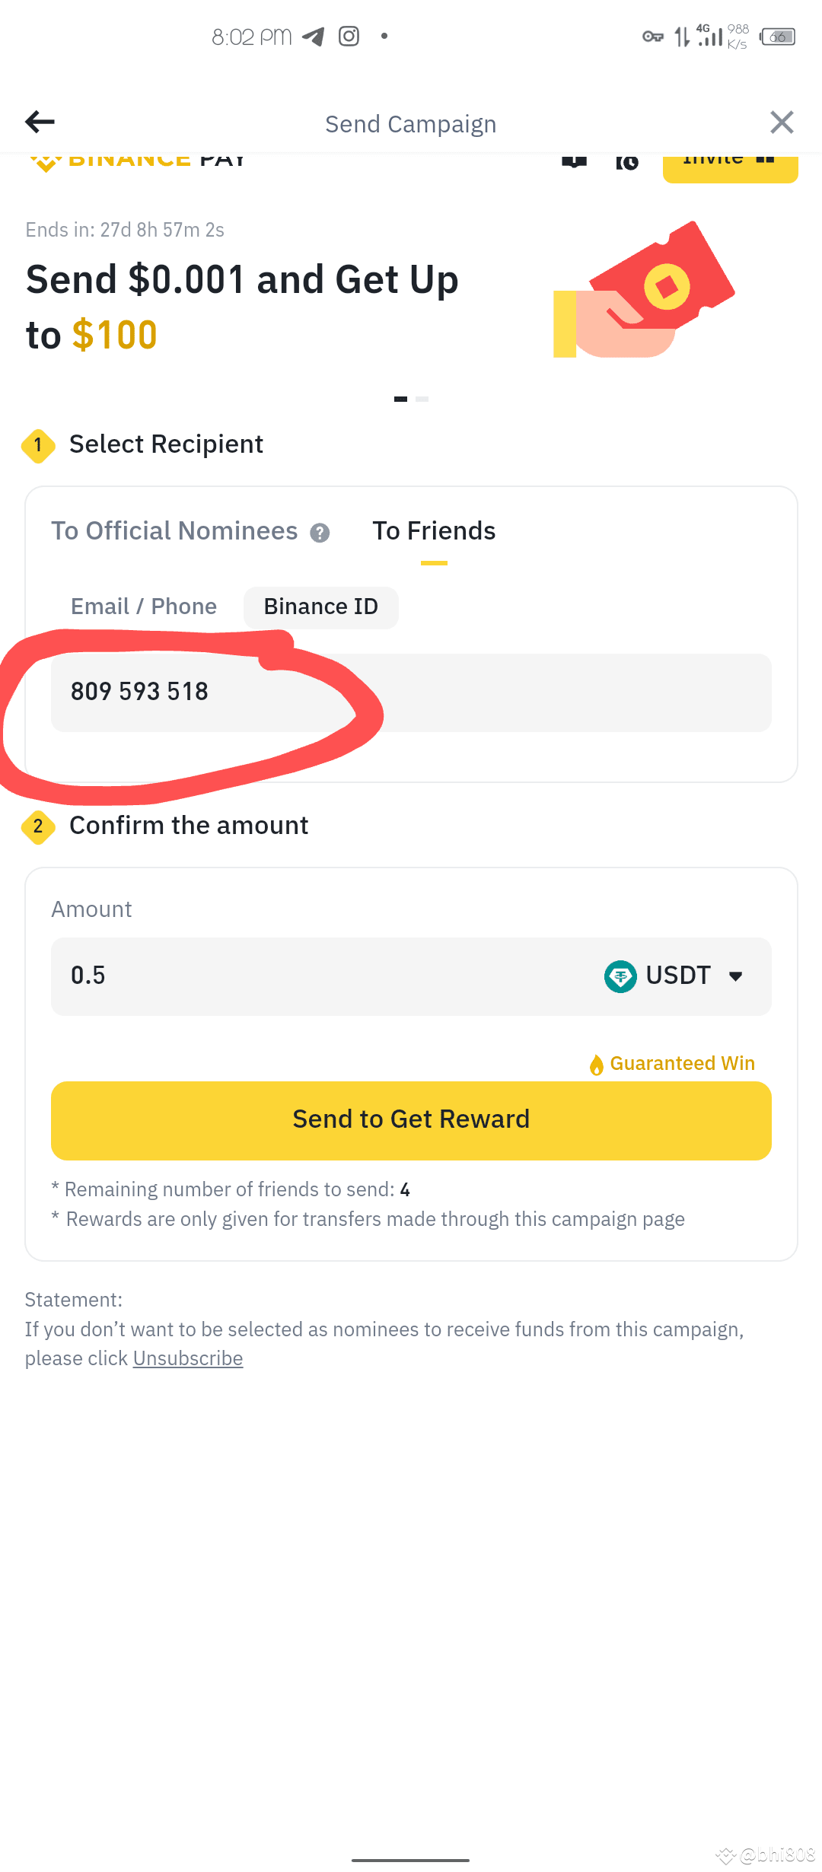
Task: Tap the question mark beside Official Nominees
Action: click(x=321, y=532)
